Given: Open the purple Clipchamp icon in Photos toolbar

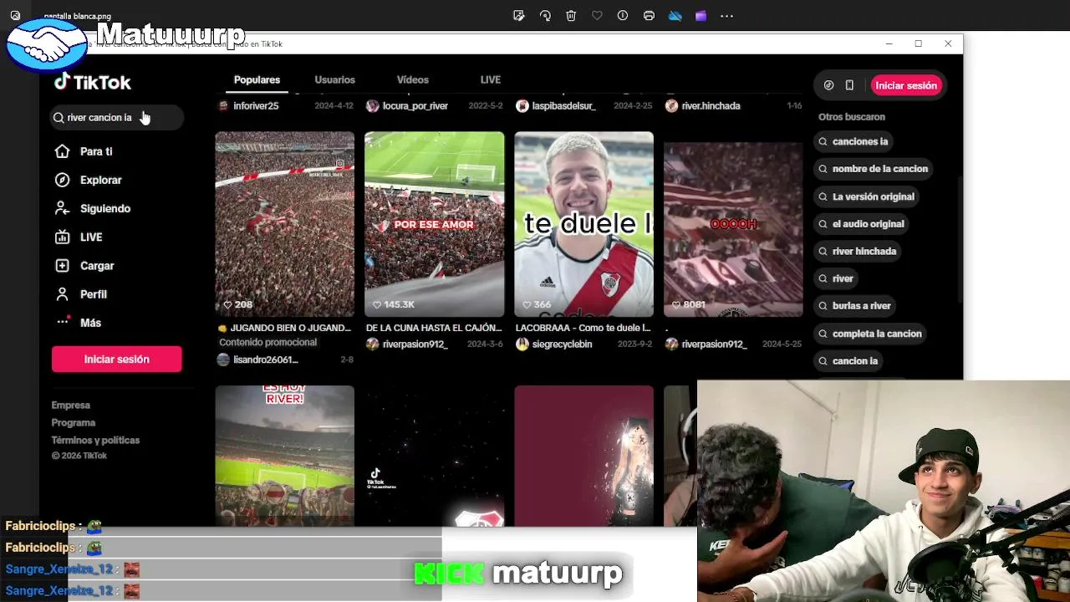Looking at the screenshot, I should coord(701,16).
